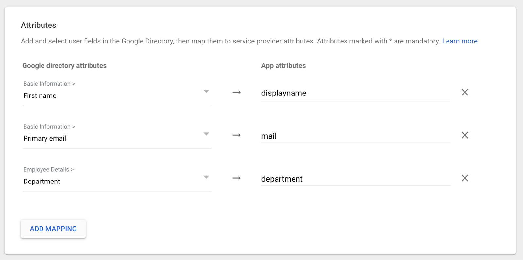Click the App attributes column header
This screenshot has width=523, height=260.
coord(283,65)
